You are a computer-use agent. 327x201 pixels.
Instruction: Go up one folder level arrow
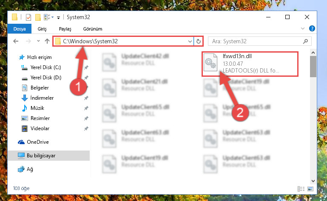tap(47, 41)
